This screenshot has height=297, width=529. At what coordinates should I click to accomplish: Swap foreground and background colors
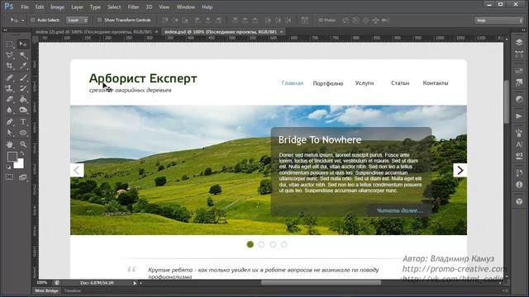coord(22,154)
